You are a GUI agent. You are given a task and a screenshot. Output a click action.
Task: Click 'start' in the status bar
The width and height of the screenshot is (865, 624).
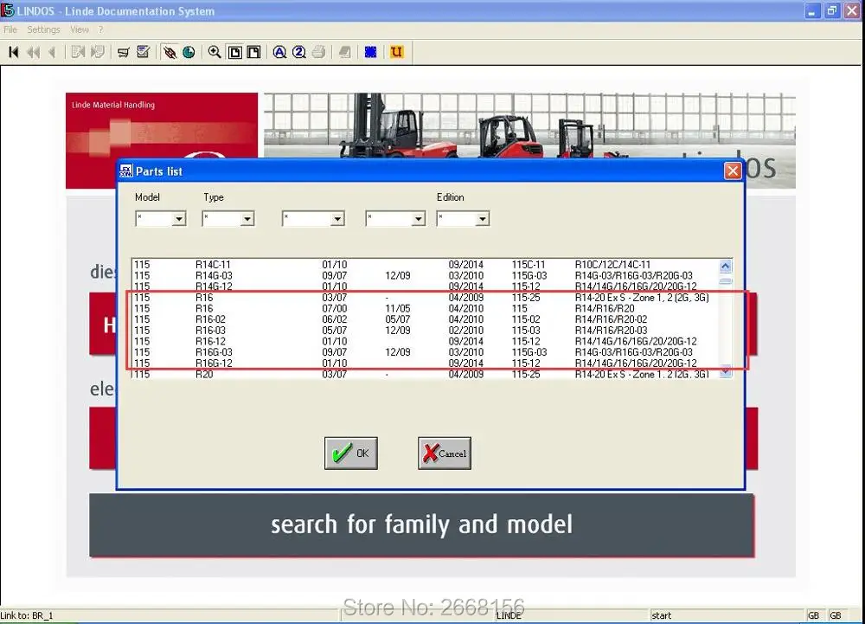click(661, 615)
